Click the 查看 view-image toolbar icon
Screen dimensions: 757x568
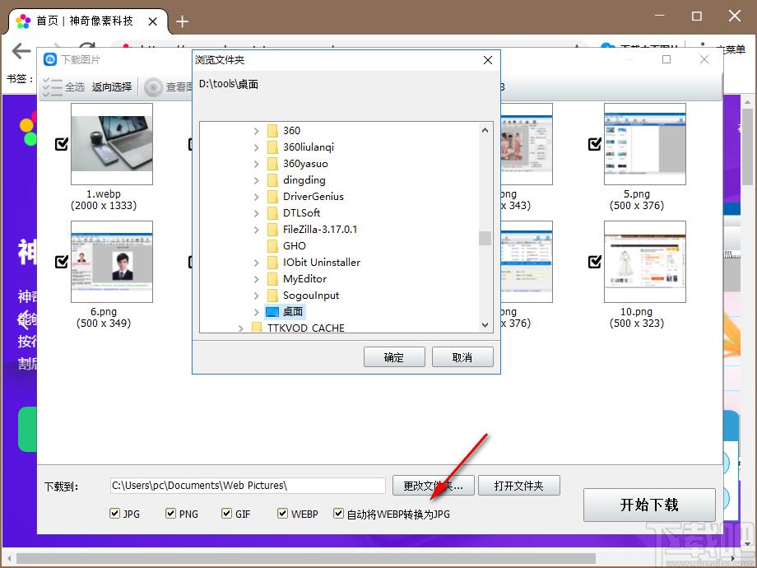(x=153, y=87)
